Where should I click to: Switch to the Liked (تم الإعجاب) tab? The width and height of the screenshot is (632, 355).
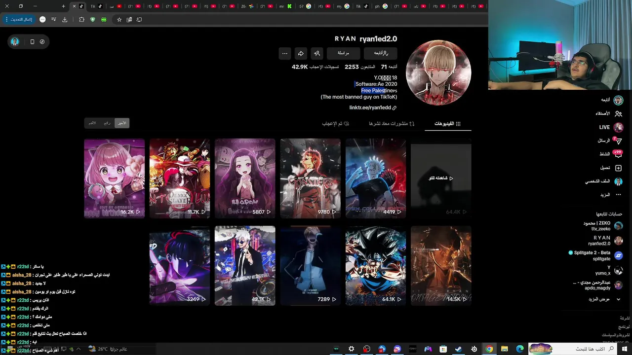coord(336,124)
